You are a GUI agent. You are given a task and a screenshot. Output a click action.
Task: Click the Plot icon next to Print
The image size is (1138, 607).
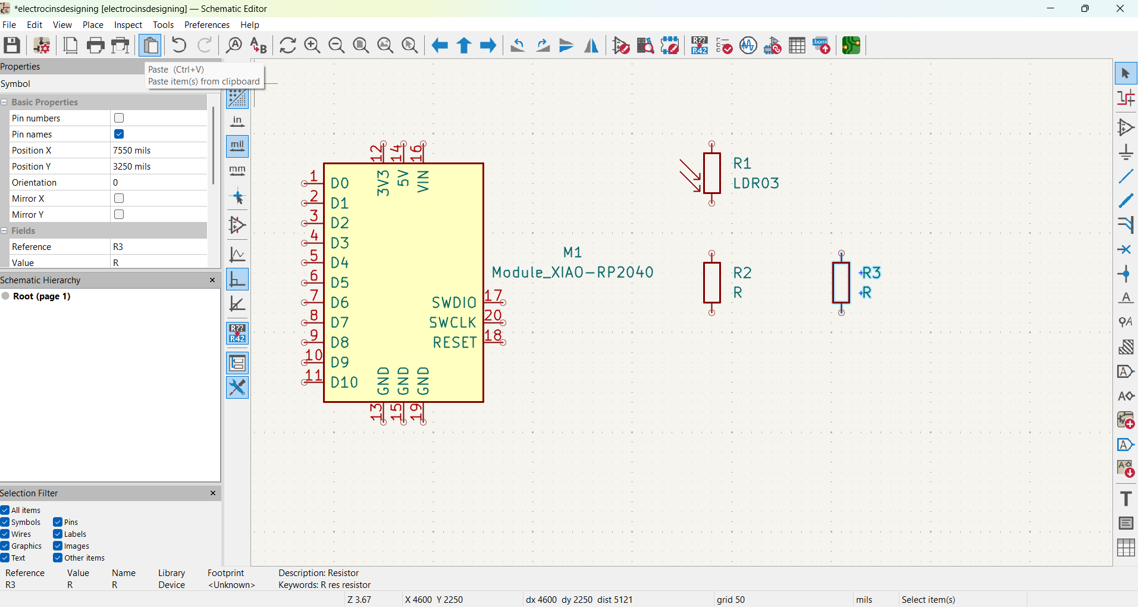[120, 45]
